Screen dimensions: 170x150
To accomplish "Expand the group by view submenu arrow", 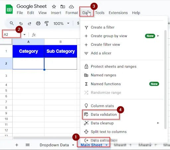I will (x=158, y=36).
